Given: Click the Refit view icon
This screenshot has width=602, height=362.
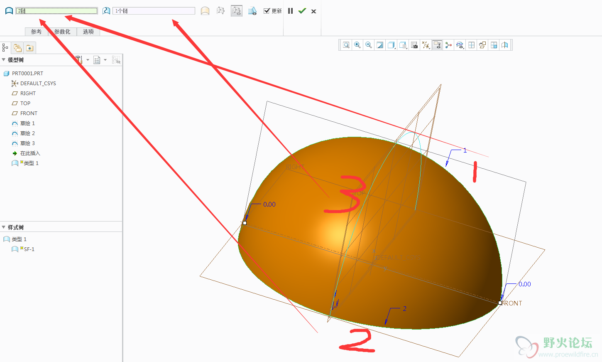Looking at the screenshot, I should (x=346, y=45).
